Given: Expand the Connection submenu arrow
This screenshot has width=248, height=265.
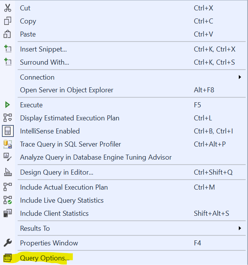Looking at the screenshot, I should tap(240, 77).
